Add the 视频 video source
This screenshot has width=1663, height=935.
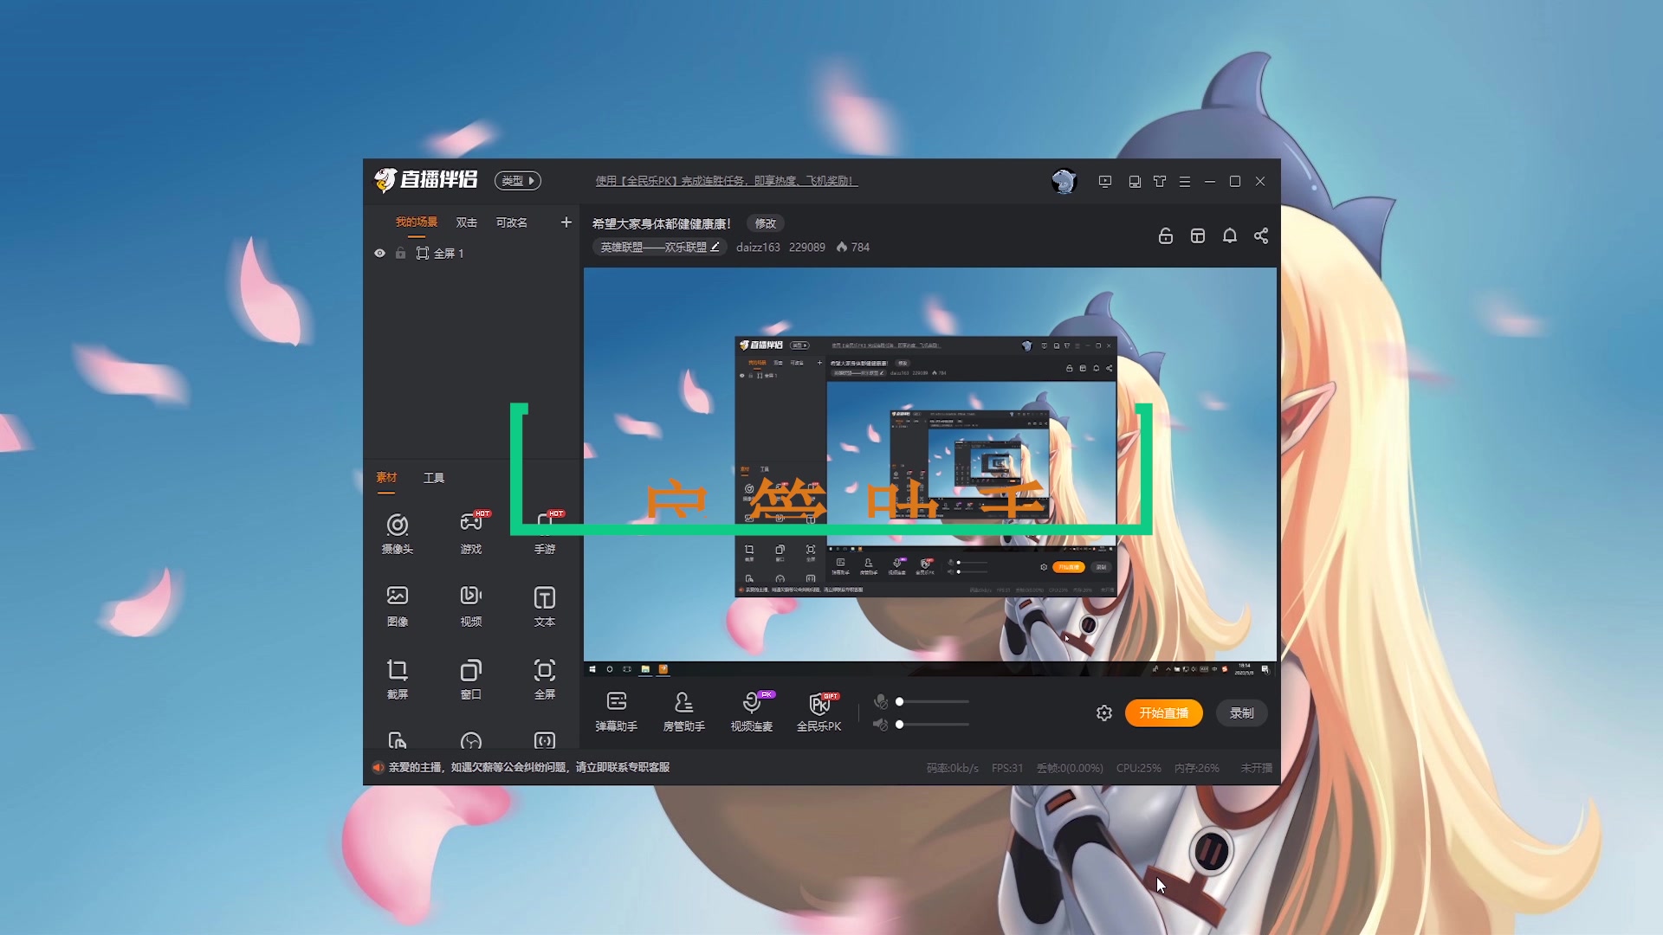tap(471, 606)
